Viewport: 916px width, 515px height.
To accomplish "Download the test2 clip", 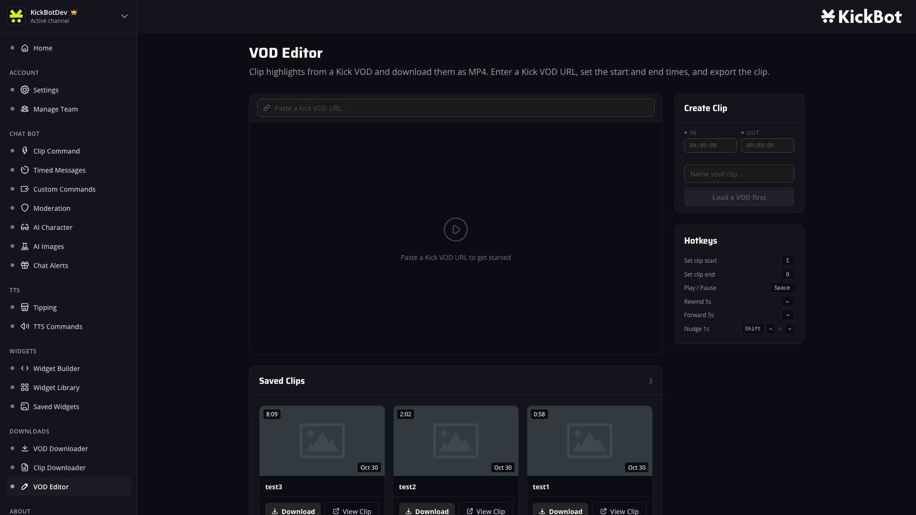I will [427, 510].
